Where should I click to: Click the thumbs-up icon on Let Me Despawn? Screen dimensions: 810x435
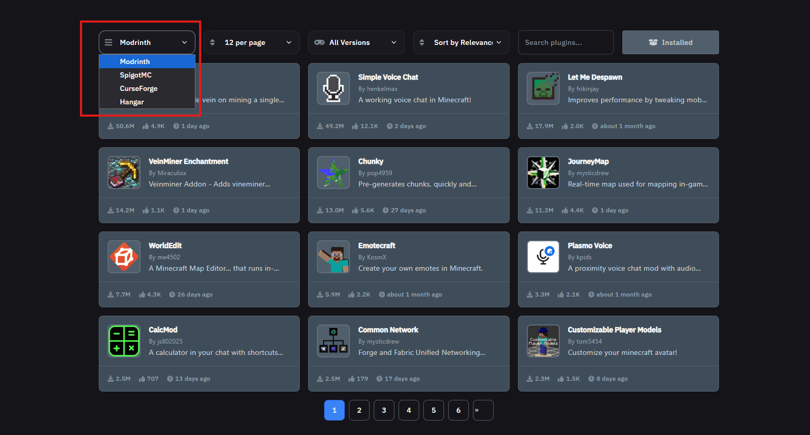[565, 126]
